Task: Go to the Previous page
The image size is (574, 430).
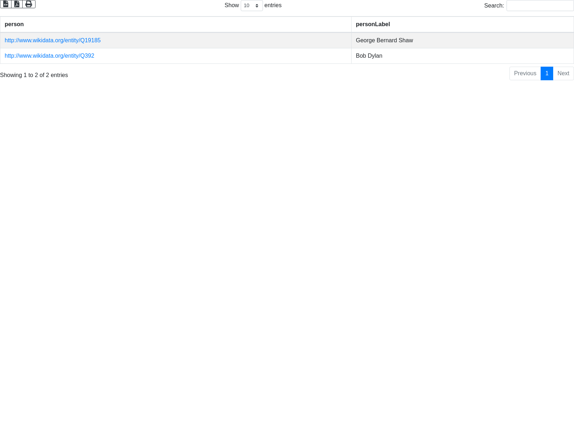Action: click(x=525, y=73)
